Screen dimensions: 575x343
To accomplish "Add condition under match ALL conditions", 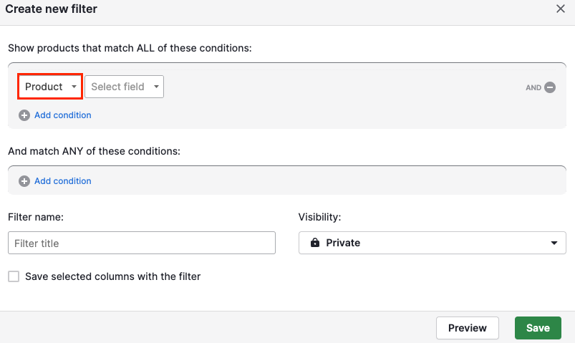I will click(63, 115).
